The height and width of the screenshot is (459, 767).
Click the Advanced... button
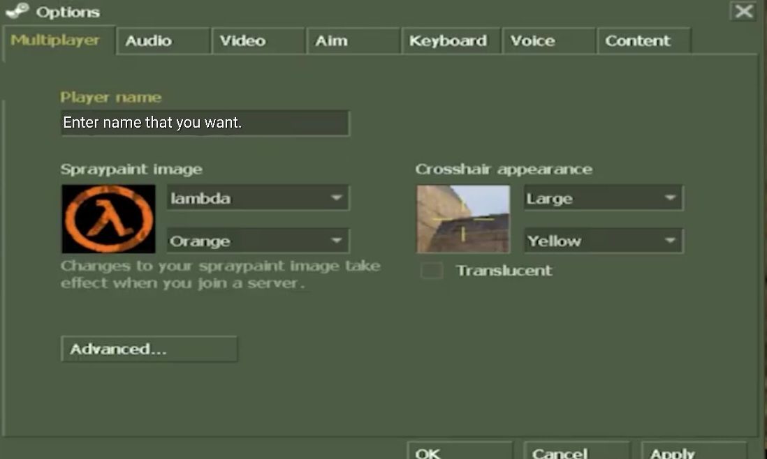149,349
